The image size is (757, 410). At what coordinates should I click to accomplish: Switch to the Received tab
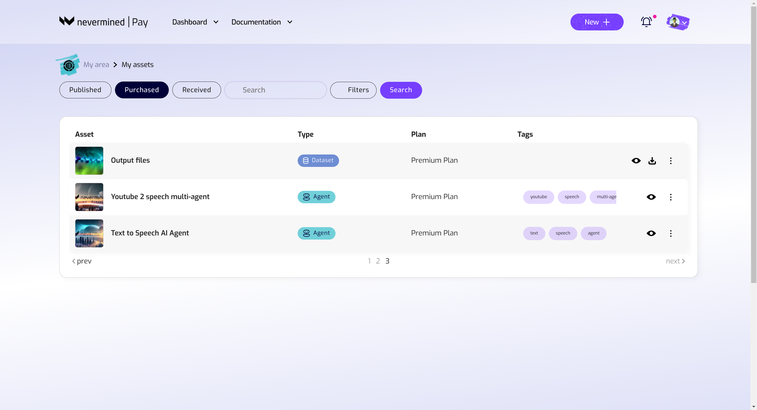click(x=197, y=90)
